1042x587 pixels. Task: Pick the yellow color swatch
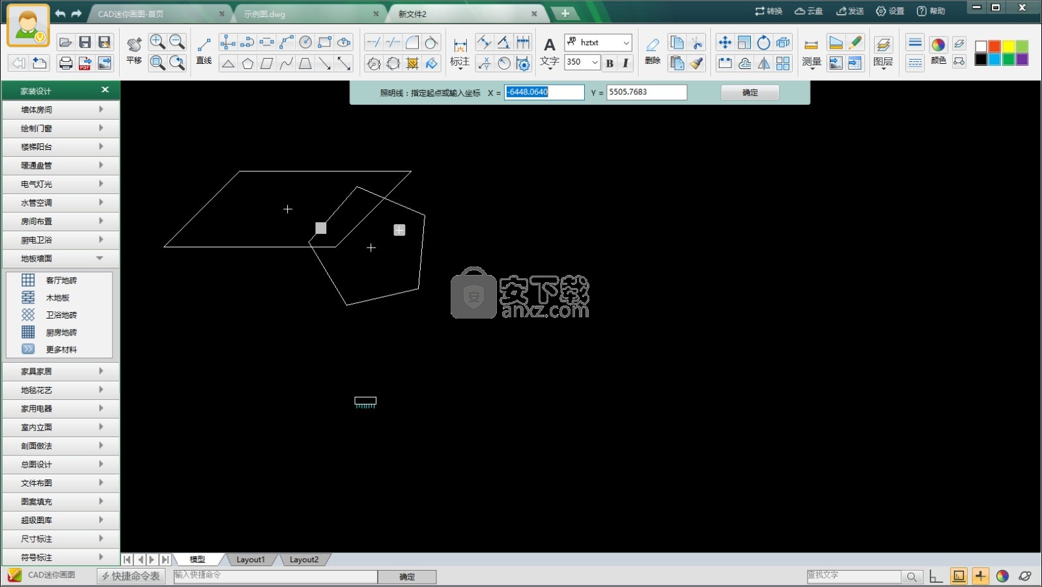pyautogui.click(x=1008, y=46)
